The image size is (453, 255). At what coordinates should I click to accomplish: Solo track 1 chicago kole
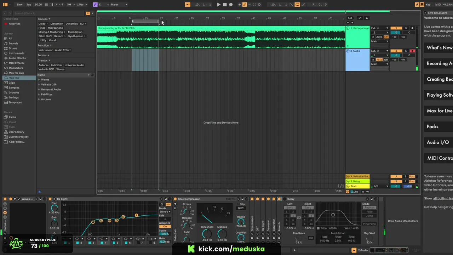point(406,28)
